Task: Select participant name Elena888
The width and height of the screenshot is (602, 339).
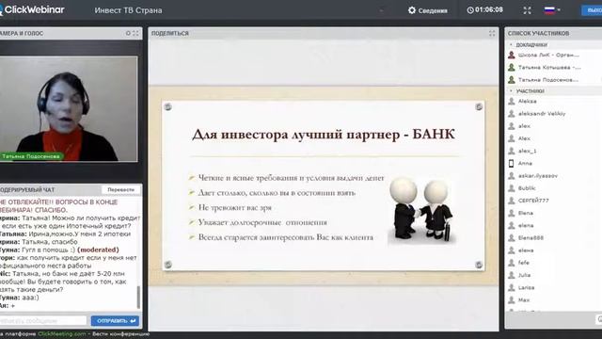Action: click(x=531, y=238)
